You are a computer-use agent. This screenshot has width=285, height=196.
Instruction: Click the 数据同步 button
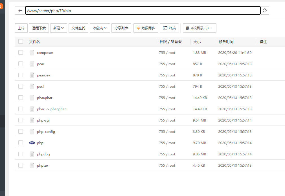(146, 28)
